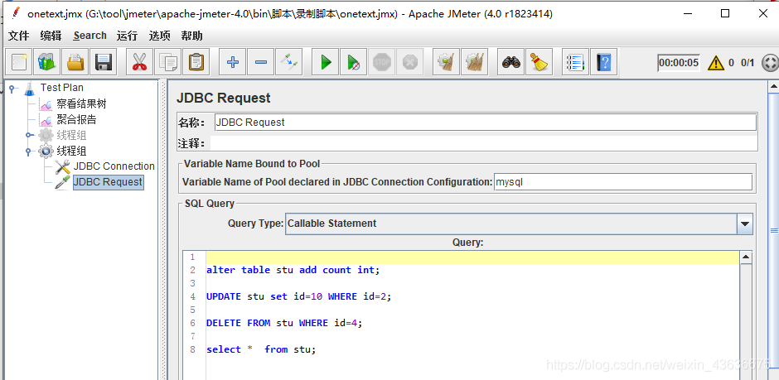
Task: Click the Open file folder icon
Action: (x=75, y=63)
